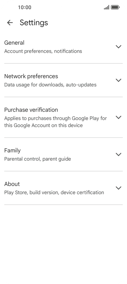Expand the Family section chevron

(x=118, y=155)
